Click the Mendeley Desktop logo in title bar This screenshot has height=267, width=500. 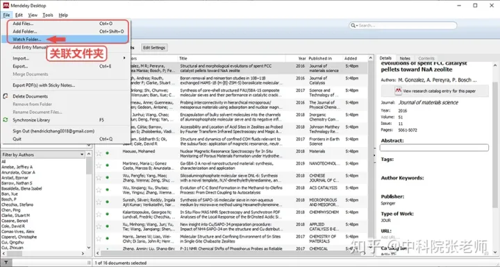(6, 6)
